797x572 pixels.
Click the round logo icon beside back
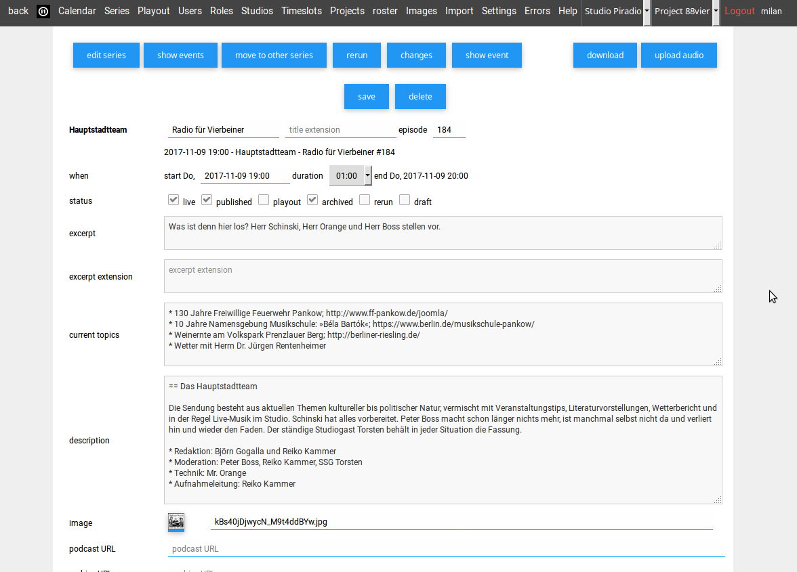pyautogui.click(x=43, y=12)
